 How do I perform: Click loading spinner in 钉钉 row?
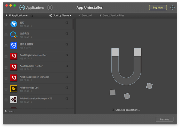point(67,23)
